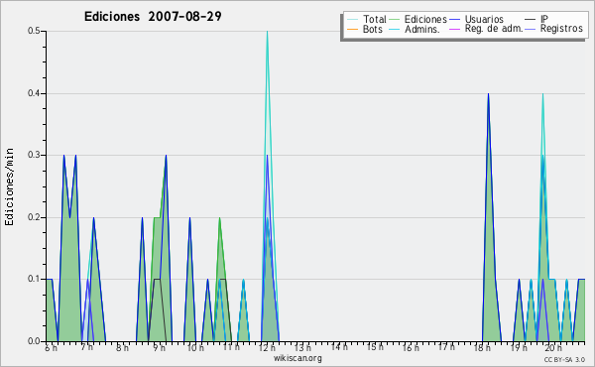Click the 0.5 peak at 12 h

[x=267, y=32]
